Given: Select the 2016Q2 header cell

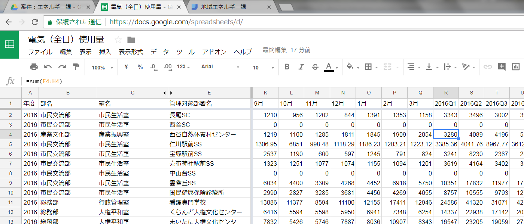Looking at the screenshot, I should point(471,103).
